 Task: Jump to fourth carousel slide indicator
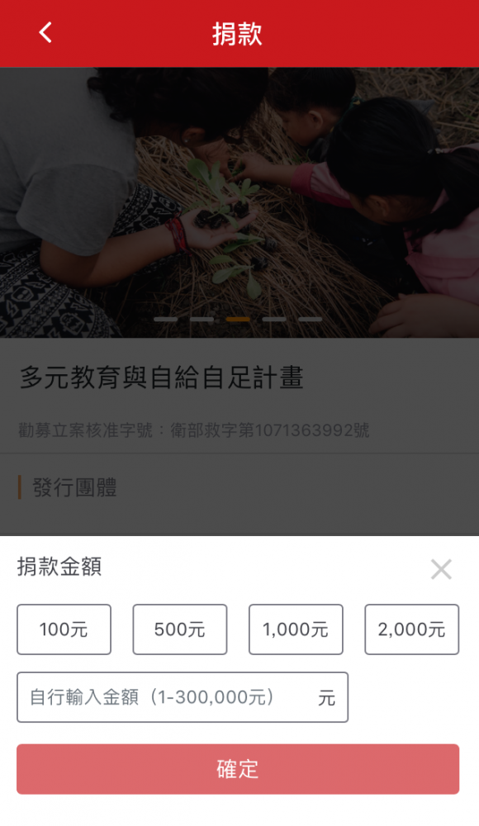[x=274, y=319]
